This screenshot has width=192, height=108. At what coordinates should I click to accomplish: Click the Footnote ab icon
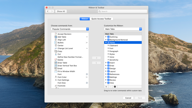tap(56, 86)
